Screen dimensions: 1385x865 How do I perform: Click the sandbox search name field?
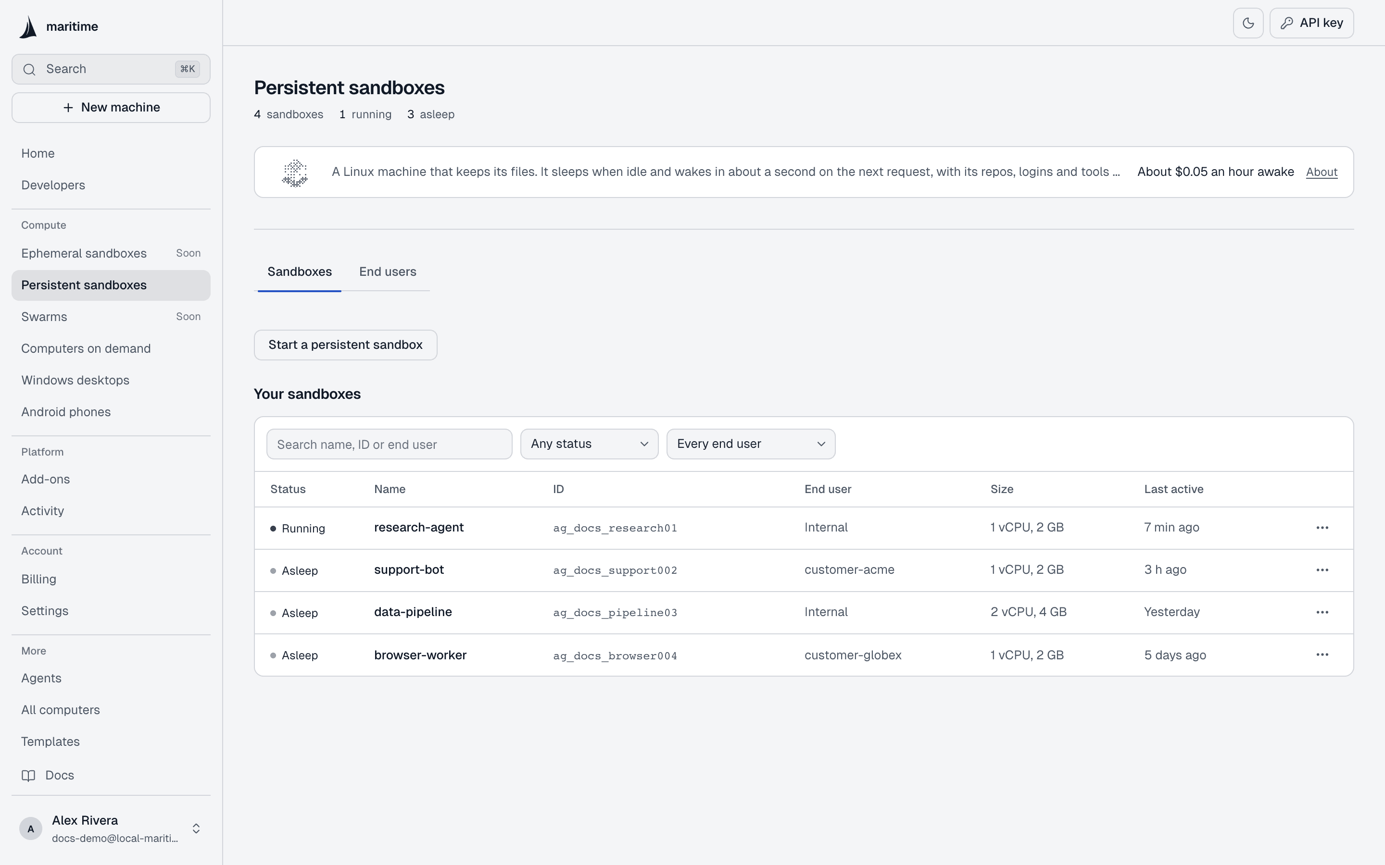pyautogui.click(x=389, y=444)
